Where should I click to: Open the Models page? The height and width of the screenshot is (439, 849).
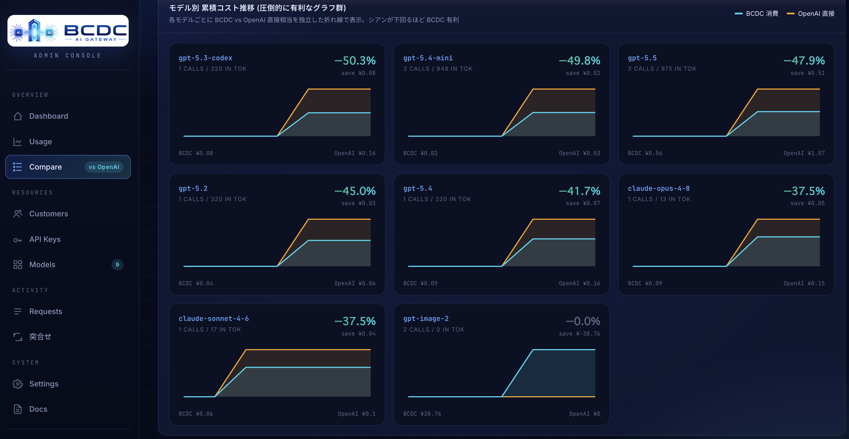pos(68,264)
